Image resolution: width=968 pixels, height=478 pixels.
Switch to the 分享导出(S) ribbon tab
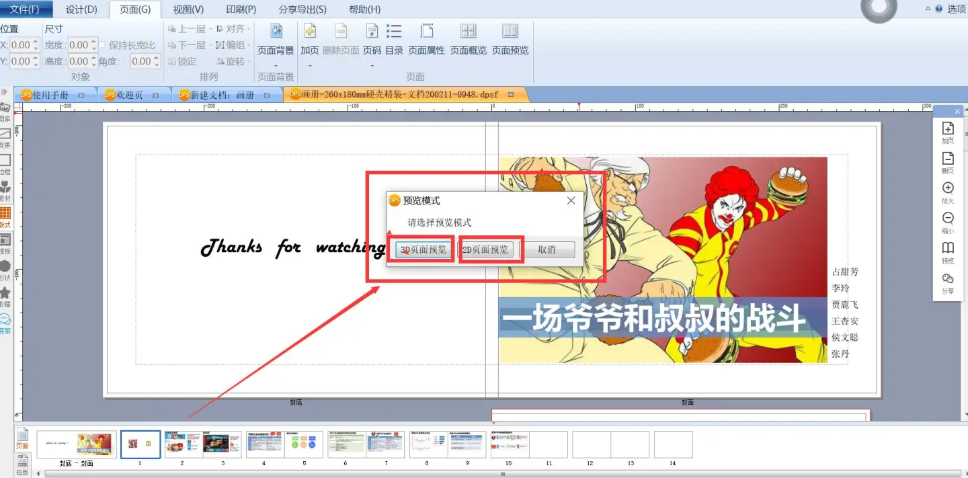(x=302, y=9)
